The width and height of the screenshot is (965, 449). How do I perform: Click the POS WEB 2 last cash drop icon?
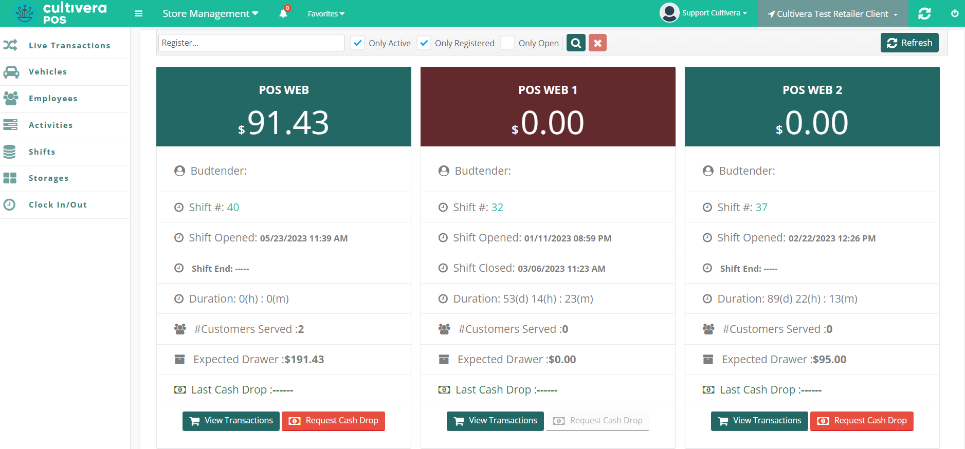coord(708,390)
